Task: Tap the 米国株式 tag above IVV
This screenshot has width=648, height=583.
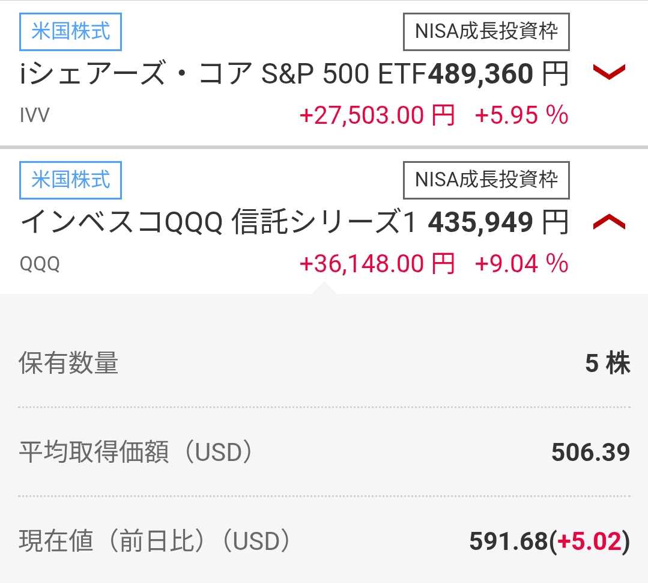Action: [70, 31]
